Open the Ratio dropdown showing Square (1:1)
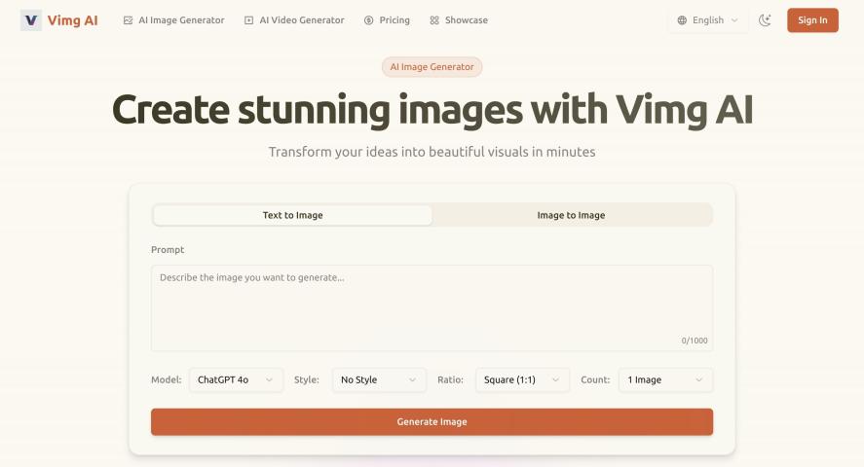The width and height of the screenshot is (864, 467). [522, 379]
